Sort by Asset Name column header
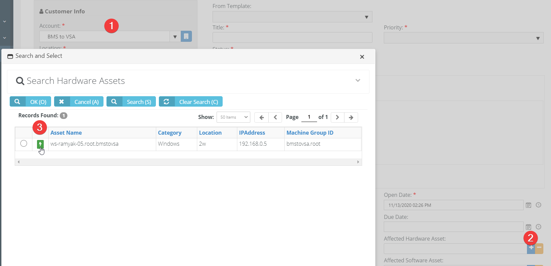 pyautogui.click(x=66, y=133)
